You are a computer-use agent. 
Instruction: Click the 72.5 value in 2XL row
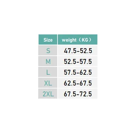pyautogui.click(x=86, y=94)
